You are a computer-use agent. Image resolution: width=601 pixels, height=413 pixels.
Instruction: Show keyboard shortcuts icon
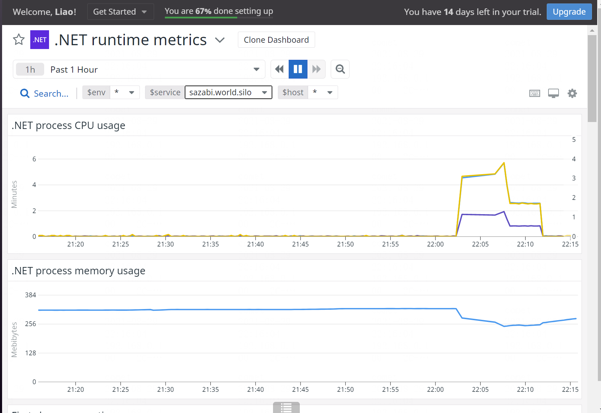tap(535, 93)
